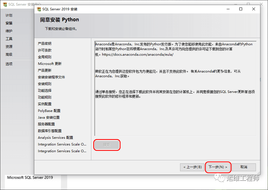Screen dimensions: 268x190
Task: Click the Microsoft SQL Server 2019 label
Action: pos(30,178)
